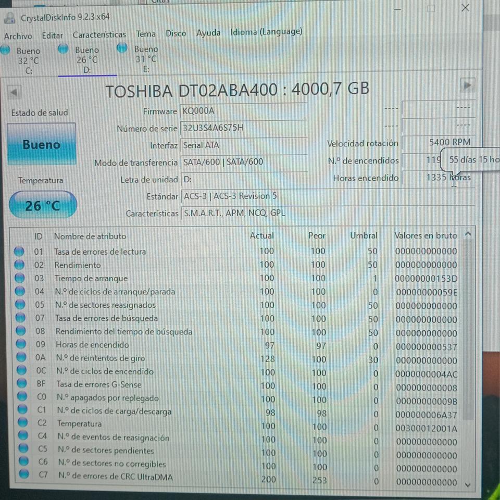
Task: Go to next disk with right arrow
Action: point(467,85)
